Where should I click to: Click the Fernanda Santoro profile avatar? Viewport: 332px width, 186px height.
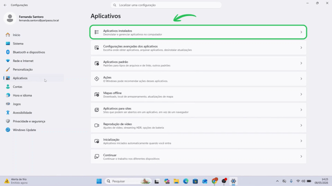(x=10, y=18)
